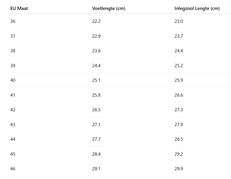The image size is (231, 179).
Task: Click the EU Maat column header
Action: tap(19, 8)
